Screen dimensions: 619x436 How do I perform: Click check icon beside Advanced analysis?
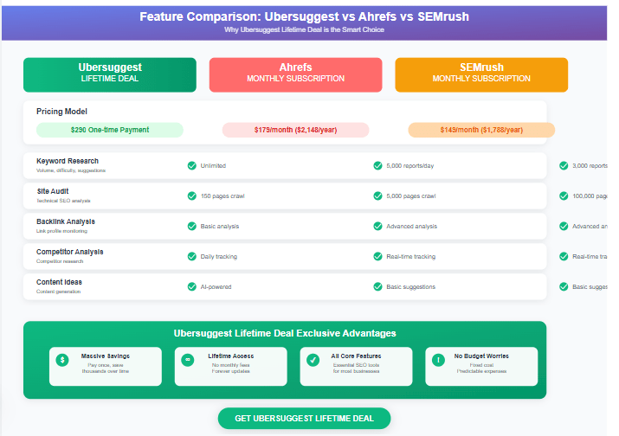tap(377, 227)
